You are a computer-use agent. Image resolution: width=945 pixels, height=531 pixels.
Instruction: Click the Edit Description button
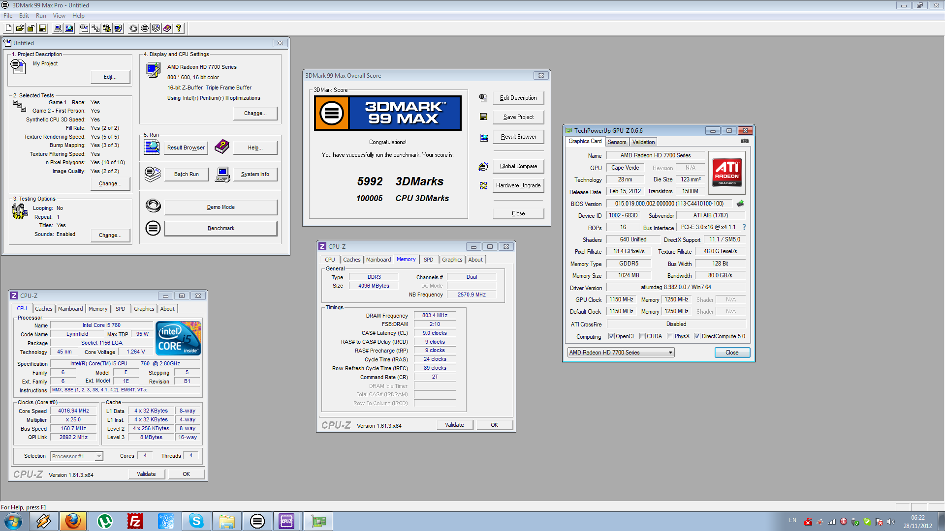click(x=518, y=98)
